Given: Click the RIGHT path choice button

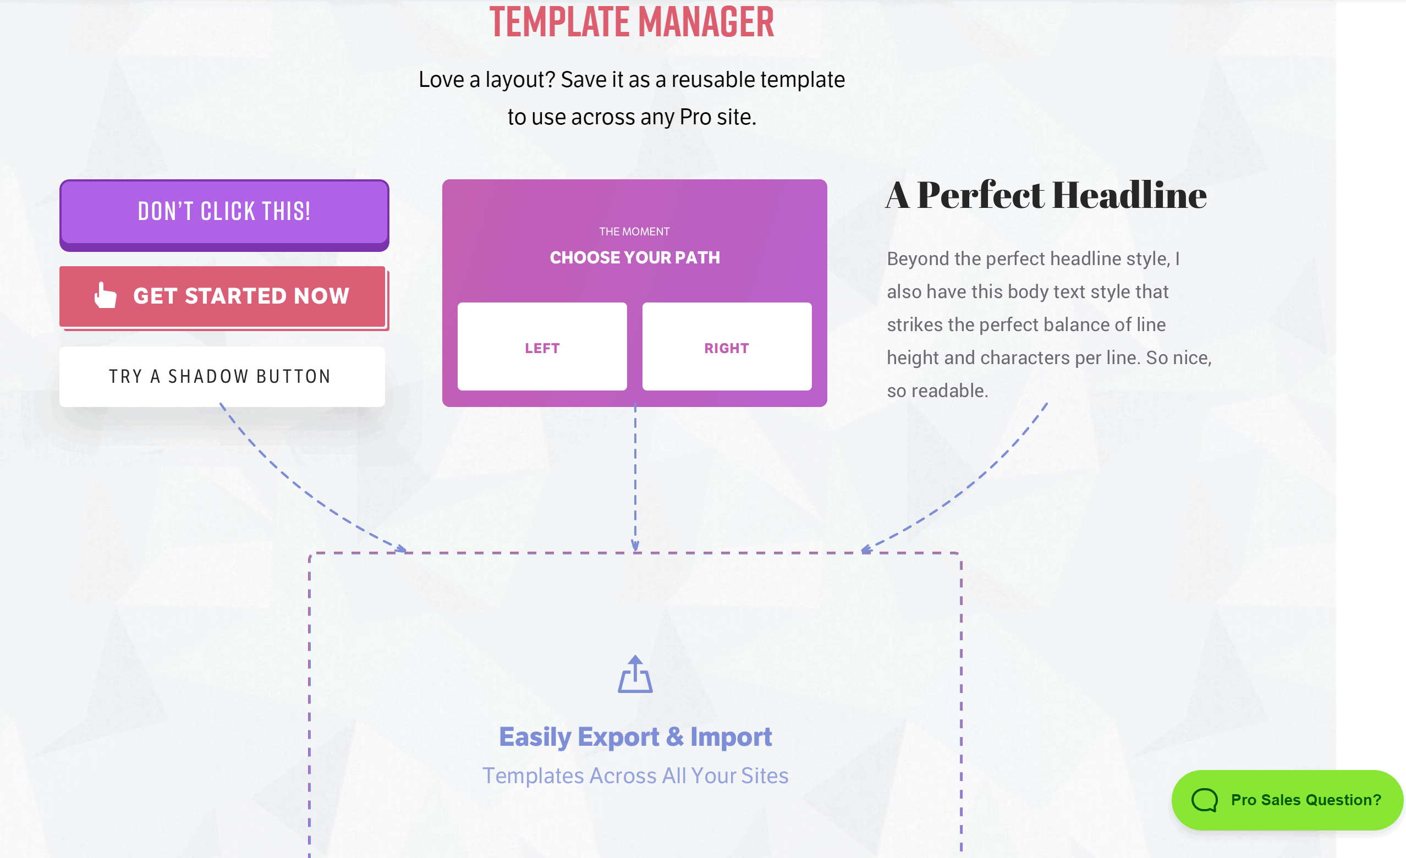Looking at the screenshot, I should point(726,346).
